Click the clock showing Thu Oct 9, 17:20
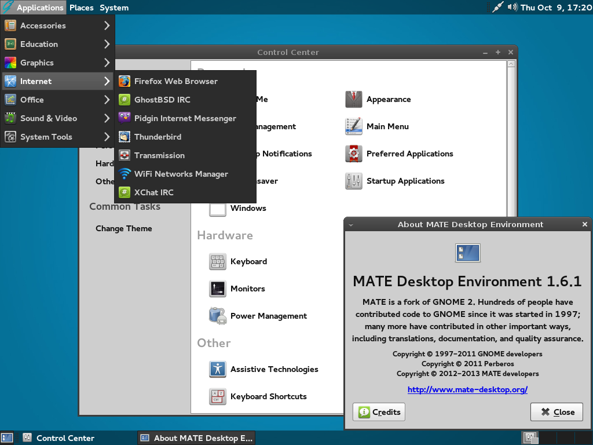This screenshot has width=593, height=445. (556, 8)
